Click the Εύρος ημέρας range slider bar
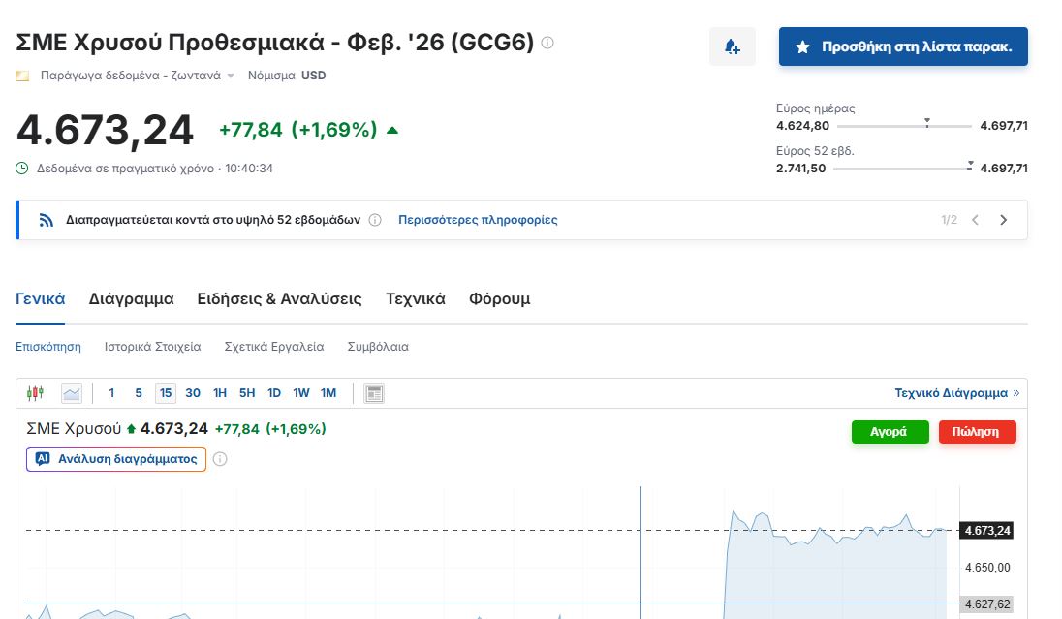Viewport: 1062px width, 619px height. pos(903,126)
